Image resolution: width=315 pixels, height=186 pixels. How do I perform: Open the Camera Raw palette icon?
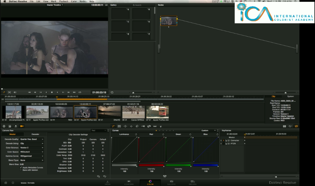[x=22, y=126]
